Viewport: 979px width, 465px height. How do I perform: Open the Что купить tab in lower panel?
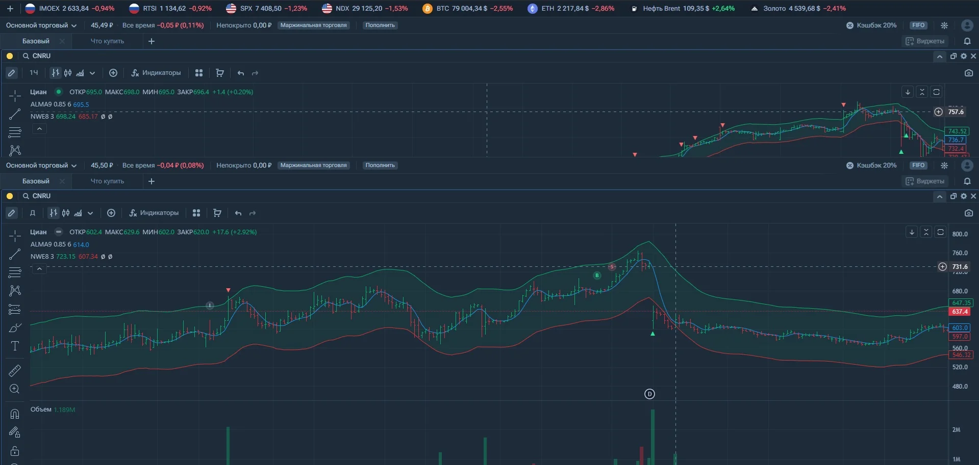pyautogui.click(x=107, y=181)
